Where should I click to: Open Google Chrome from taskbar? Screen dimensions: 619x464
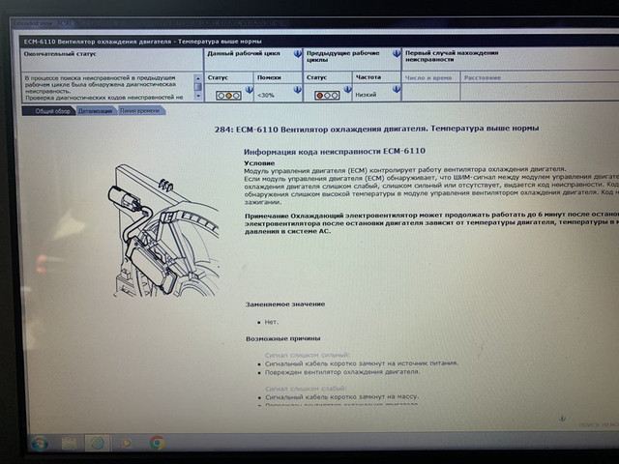point(157,443)
